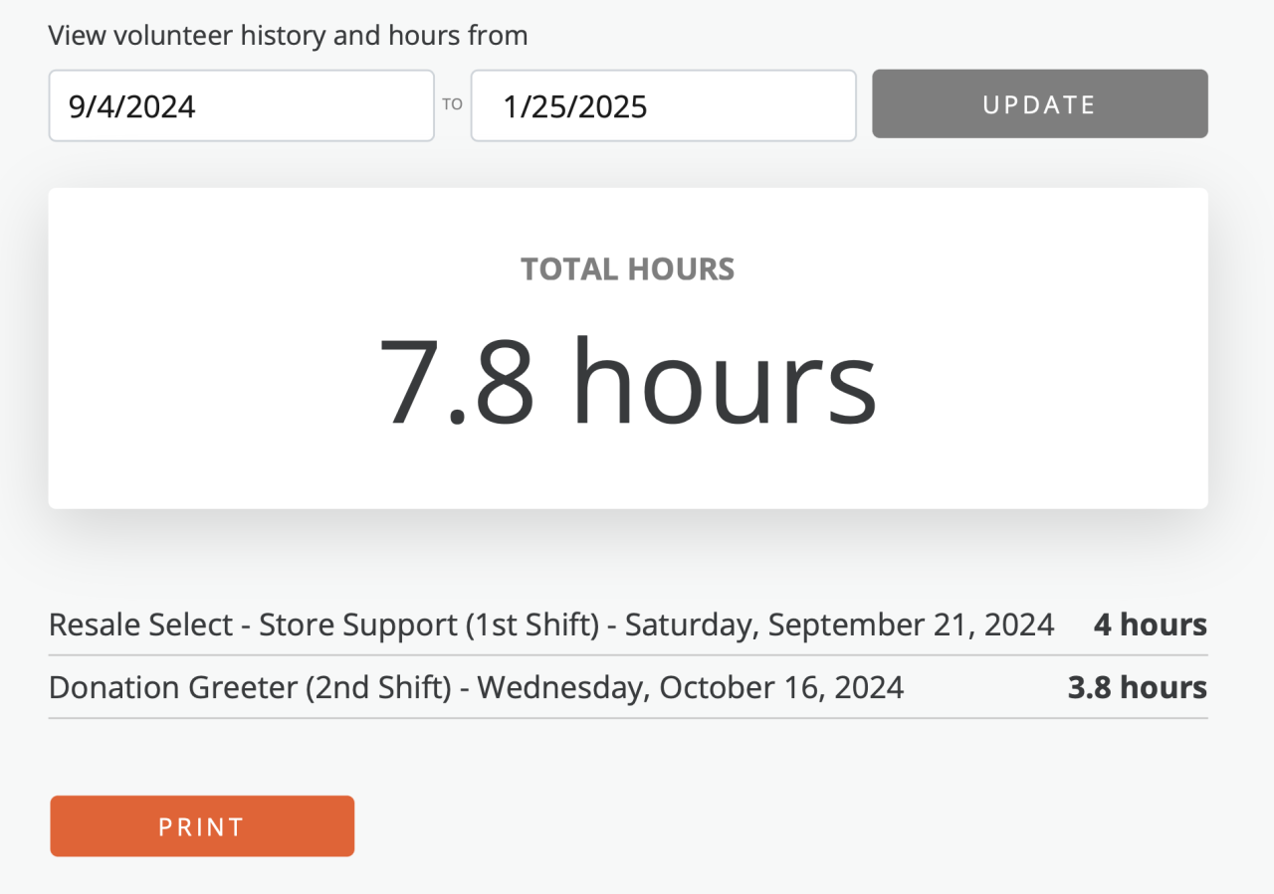Click the end date field showing 1/25/2025
1274x894 pixels.
pos(663,105)
